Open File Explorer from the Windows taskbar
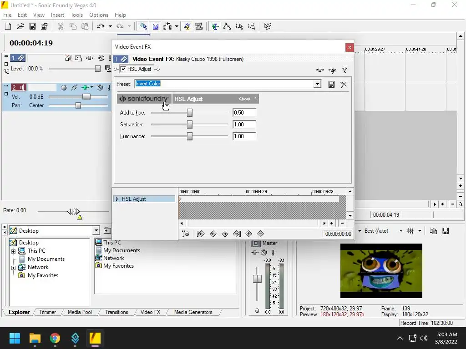 (35, 338)
